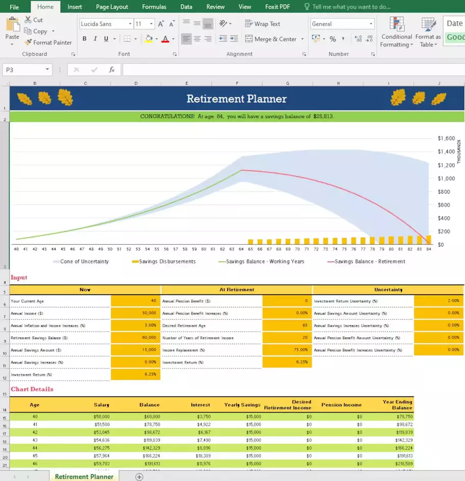Click the Insert Function fx icon
Image resolution: width=465 pixels, height=481 pixels.
[112, 70]
